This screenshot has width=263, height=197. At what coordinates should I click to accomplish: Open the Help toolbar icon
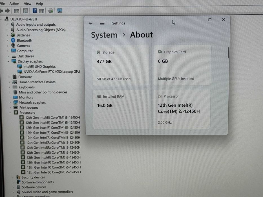35,11
